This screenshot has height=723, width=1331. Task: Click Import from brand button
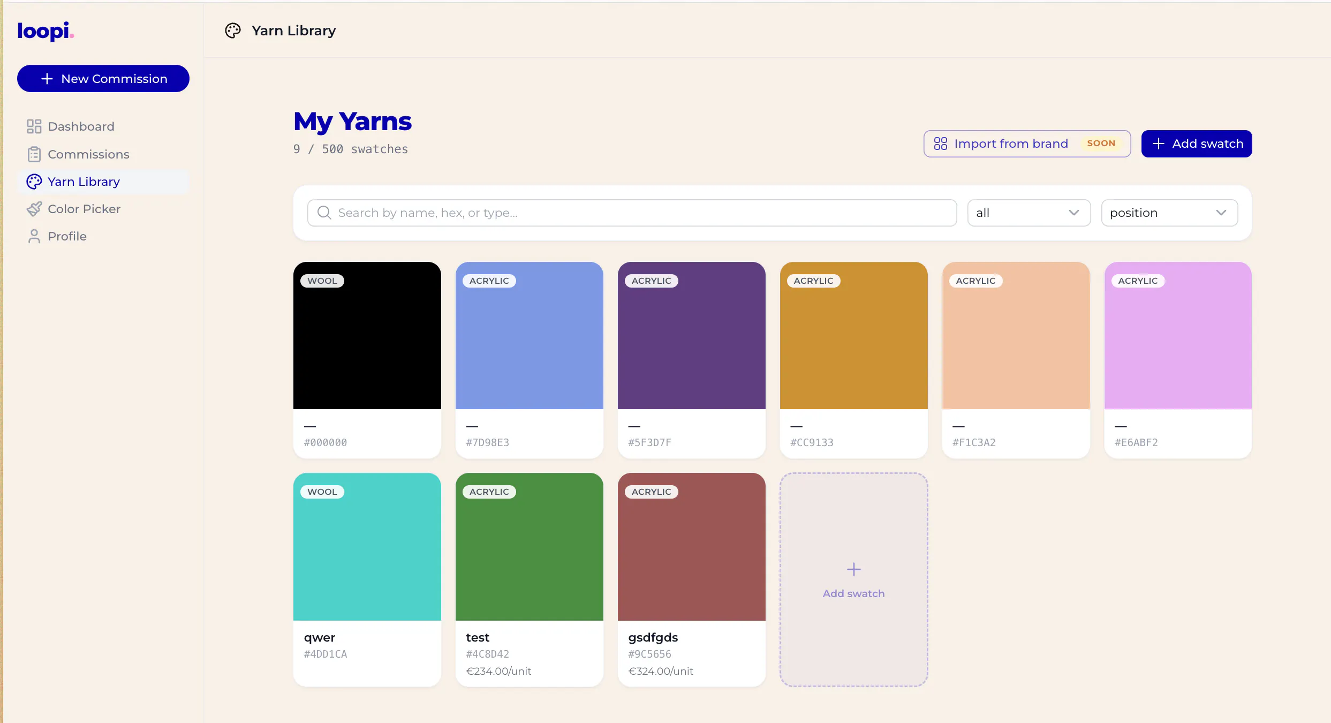1027,144
